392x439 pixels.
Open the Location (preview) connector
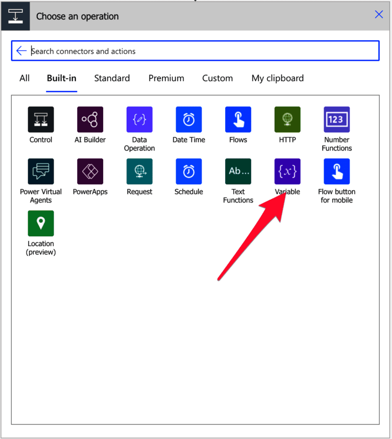[41, 224]
